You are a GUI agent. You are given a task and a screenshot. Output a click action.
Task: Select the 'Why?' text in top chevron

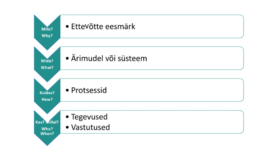click(47, 36)
